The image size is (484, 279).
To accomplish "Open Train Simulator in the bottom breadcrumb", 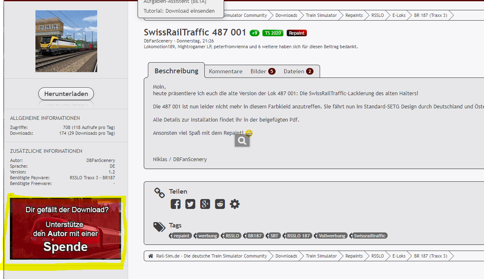I will [321, 256].
